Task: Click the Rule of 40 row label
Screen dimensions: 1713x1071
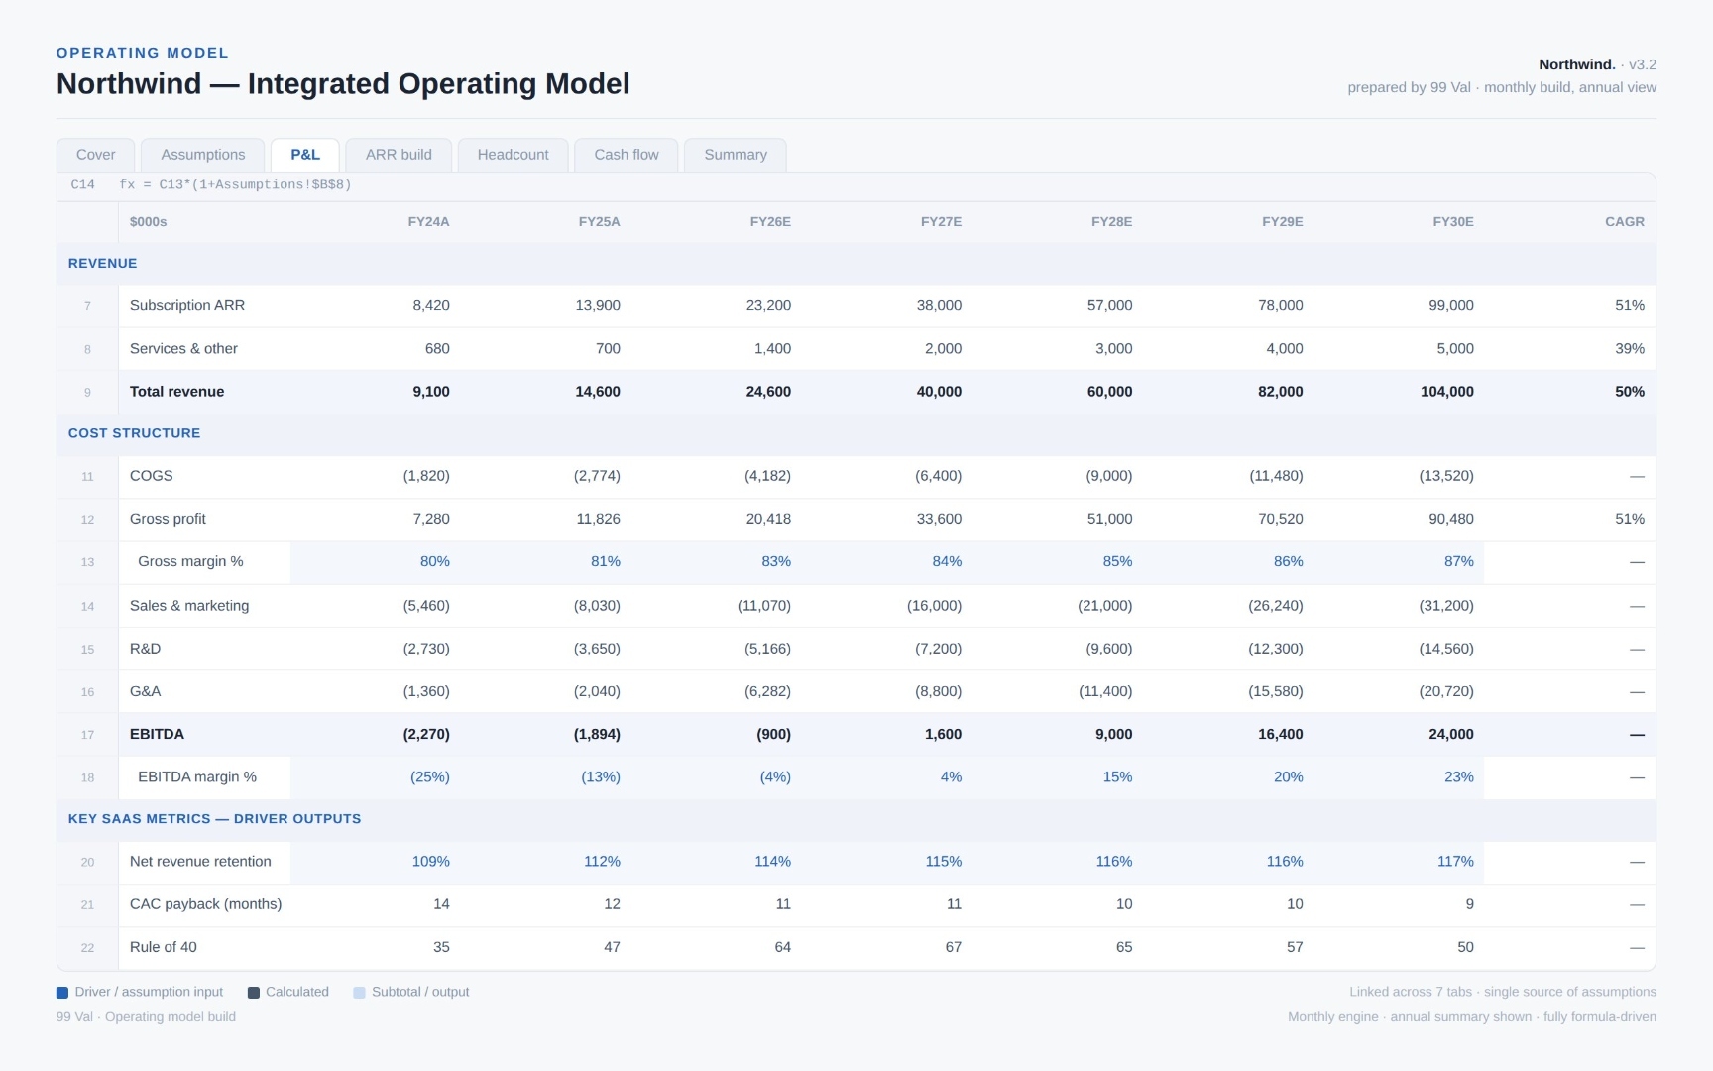Action: point(163,947)
